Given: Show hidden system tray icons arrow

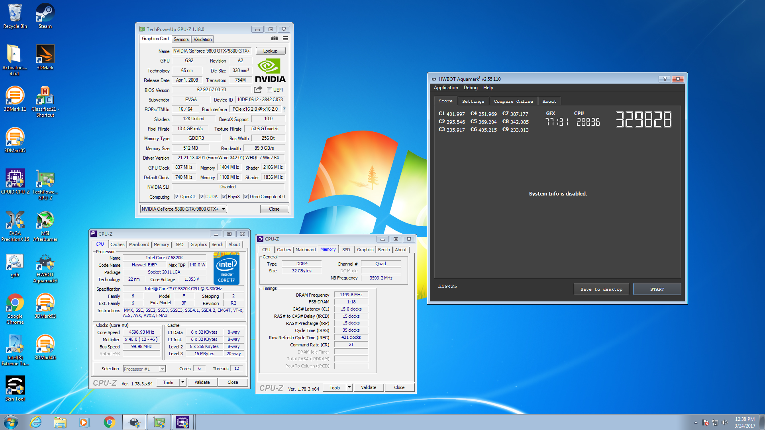Looking at the screenshot, I should (x=696, y=422).
